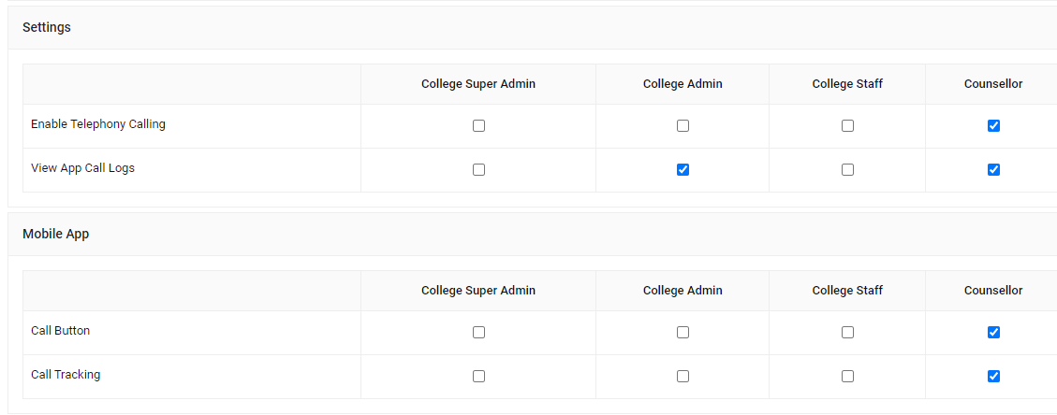1057x415 pixels.
Task: Check View App Call Logs for Super Admin
Action: point(478,169)
